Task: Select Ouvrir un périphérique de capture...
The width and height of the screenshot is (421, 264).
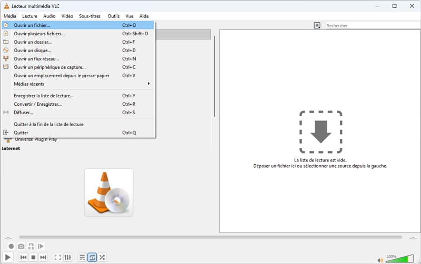Action: click(x=78, y=67)
